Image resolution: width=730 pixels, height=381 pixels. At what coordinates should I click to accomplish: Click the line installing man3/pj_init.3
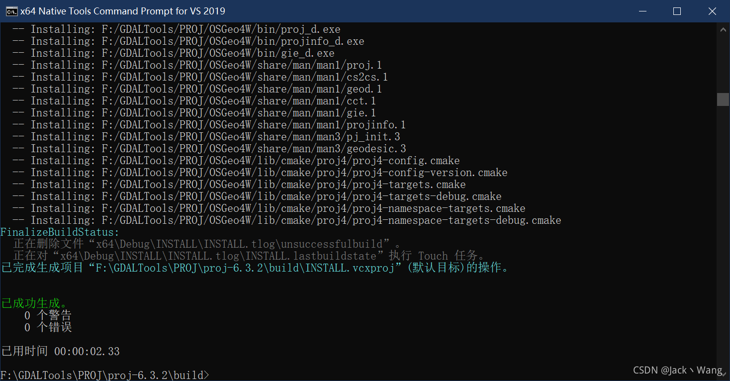point(206,137)
